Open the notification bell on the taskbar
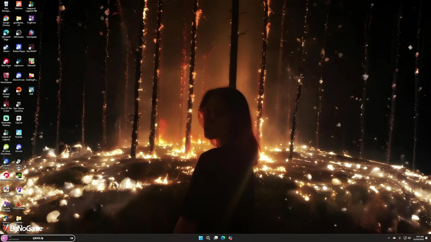 (x=427, y=238)
